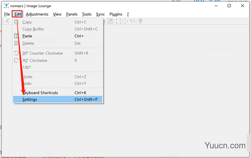
Task: Choose Paste from Edit menu
Action: 58,36
